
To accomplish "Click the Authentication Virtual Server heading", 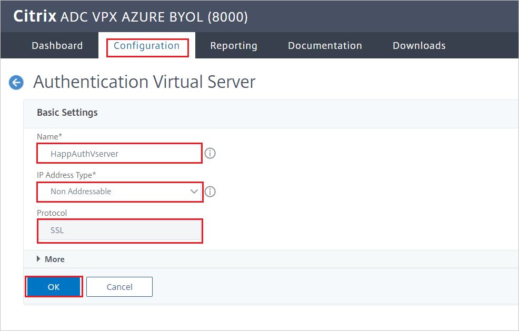I will pyautogui.click(x=144, y=82).
